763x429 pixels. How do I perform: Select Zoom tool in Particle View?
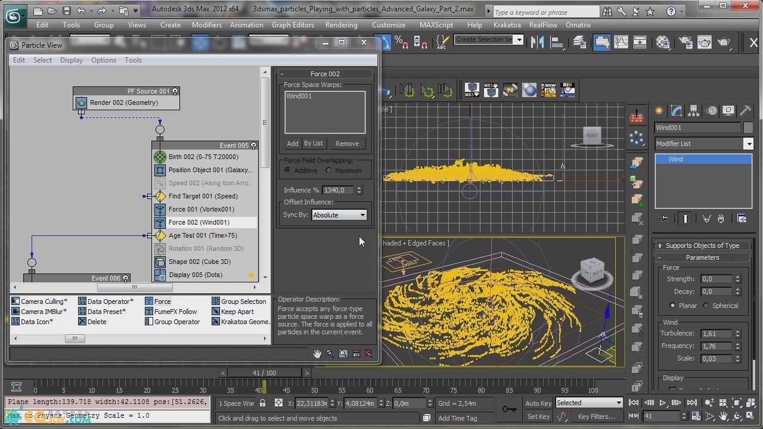330,353
